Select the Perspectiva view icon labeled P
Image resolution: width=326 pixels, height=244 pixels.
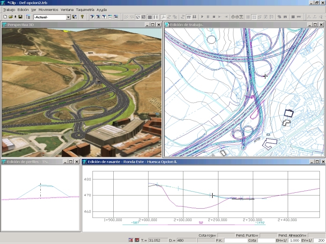(93, 17)
